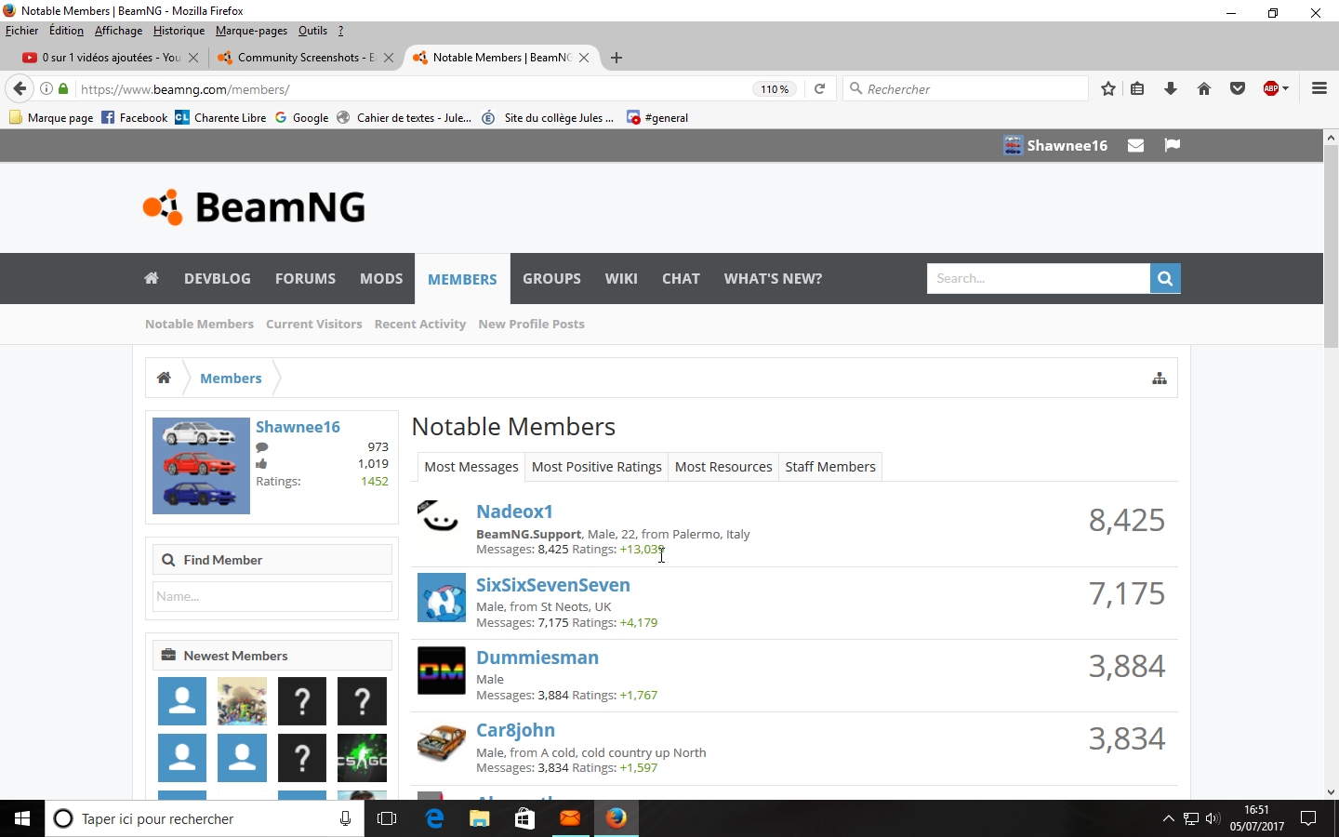This screenshot has width=1339, height=837.
Task: Select the Most Positive Ratings tab
Action: 597,467
